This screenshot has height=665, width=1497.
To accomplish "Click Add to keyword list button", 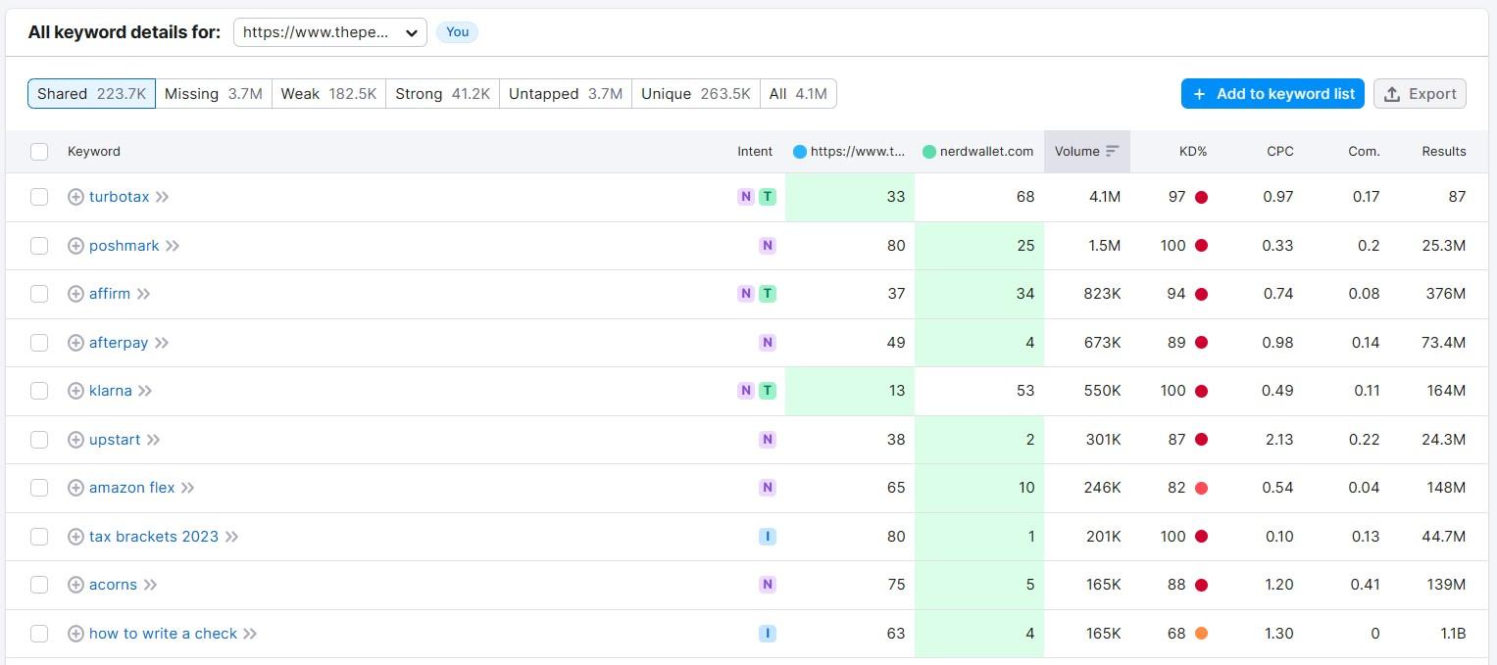I will point(1272,94).
